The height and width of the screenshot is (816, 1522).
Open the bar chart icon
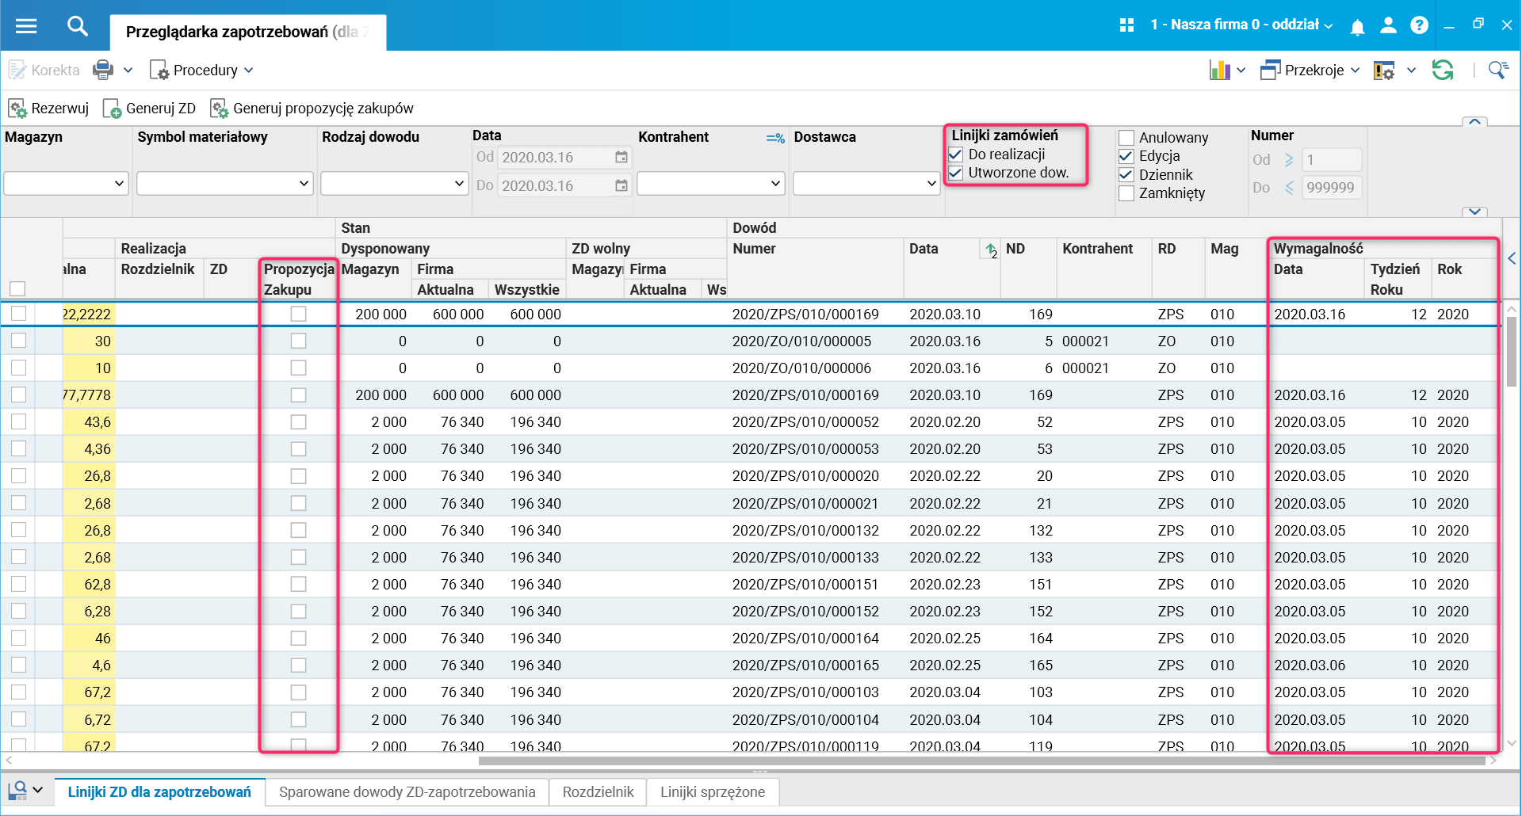[x=1219, y=71]
